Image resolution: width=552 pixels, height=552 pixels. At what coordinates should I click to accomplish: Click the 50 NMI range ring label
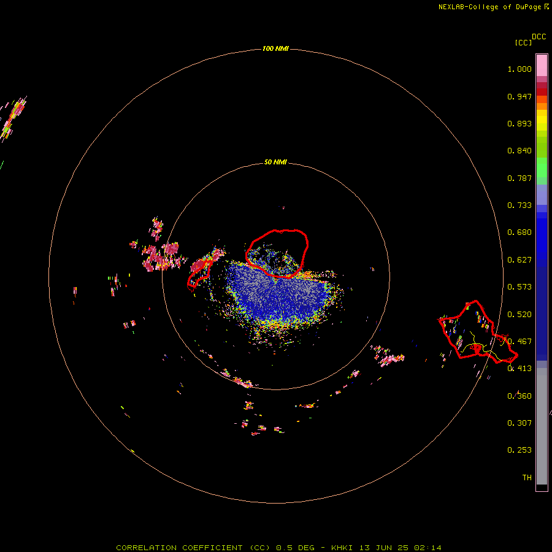[275, 162]
